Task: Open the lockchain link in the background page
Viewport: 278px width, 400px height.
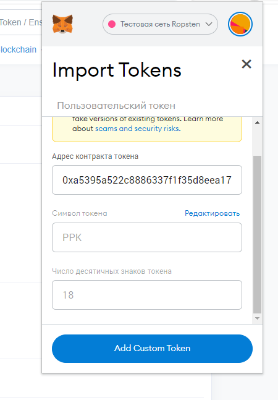Action: [x=18, y=49]
